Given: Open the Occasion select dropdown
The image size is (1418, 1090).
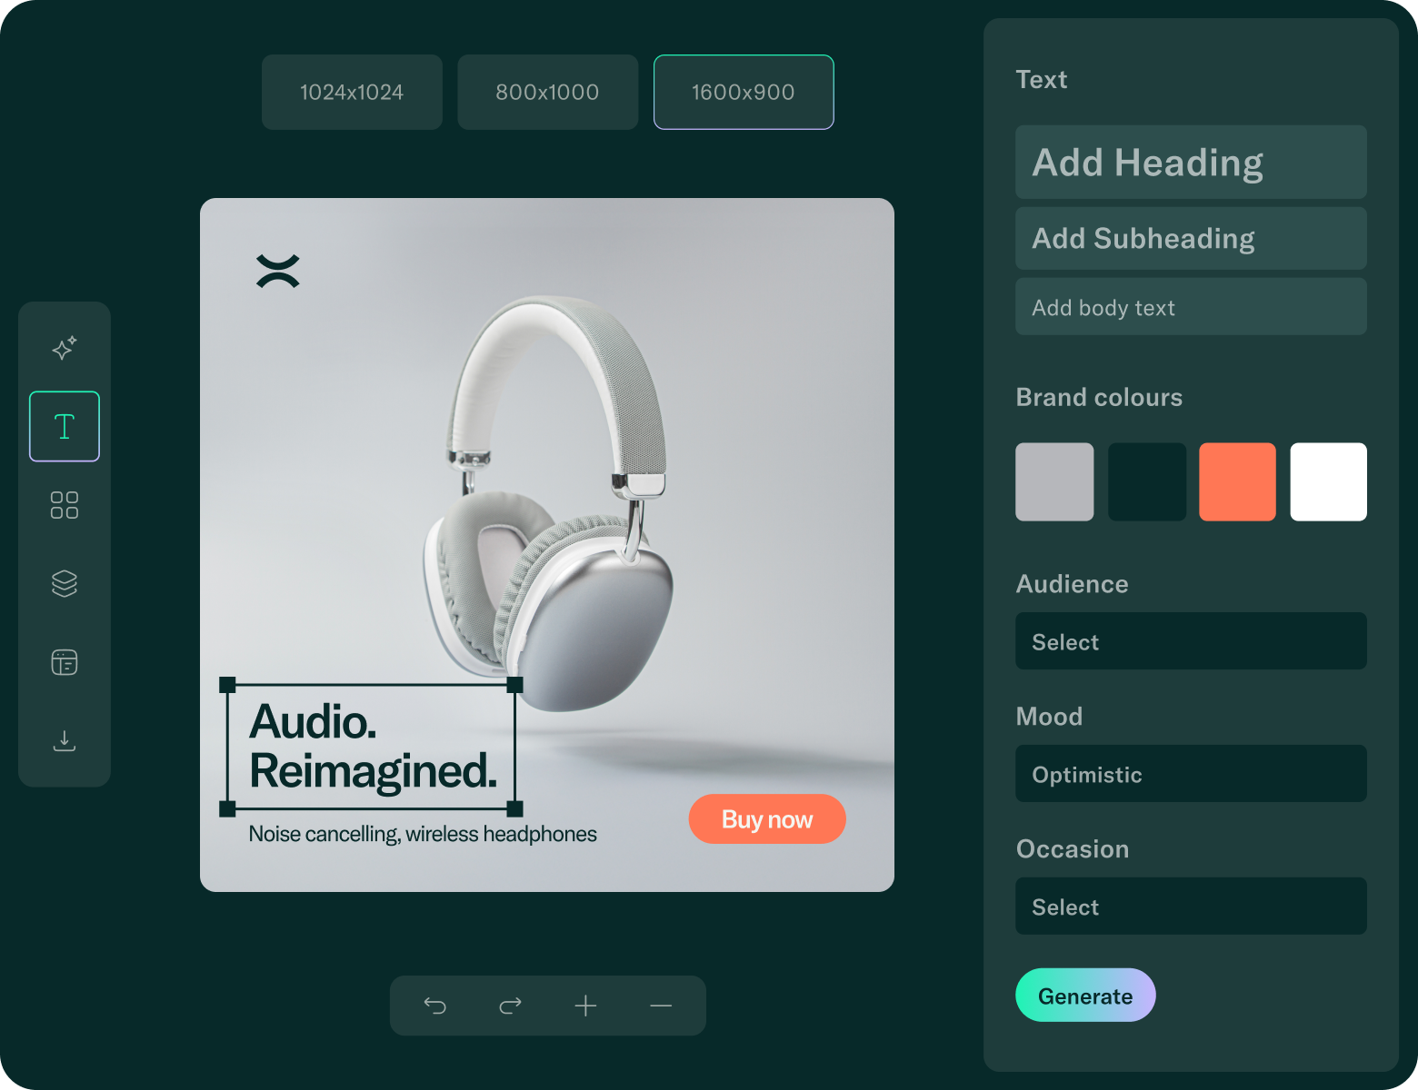Looking at the screenshot, I should [1190, 907].
